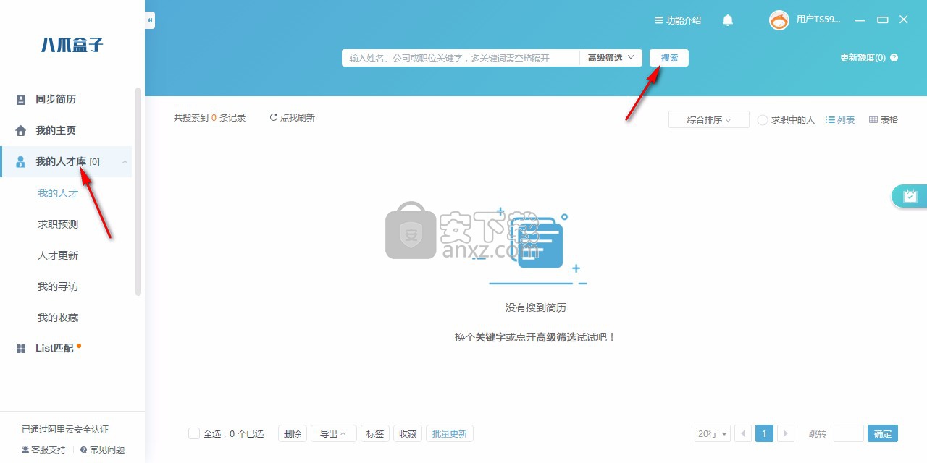The height and width of the screenshot is (463, 927).
Task: Click the 同步简历 sidebar icon
Action: (21, 100)
